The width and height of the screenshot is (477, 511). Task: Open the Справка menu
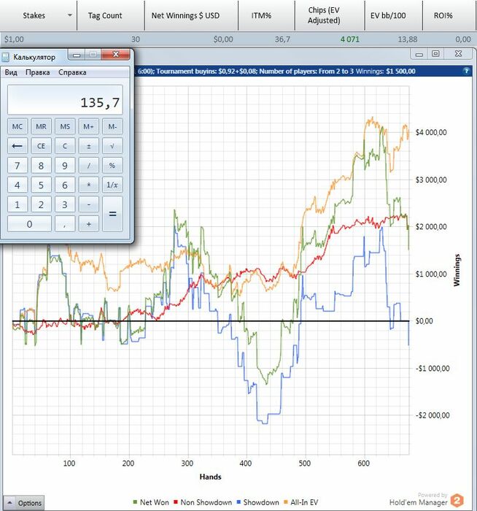point(72,72)
